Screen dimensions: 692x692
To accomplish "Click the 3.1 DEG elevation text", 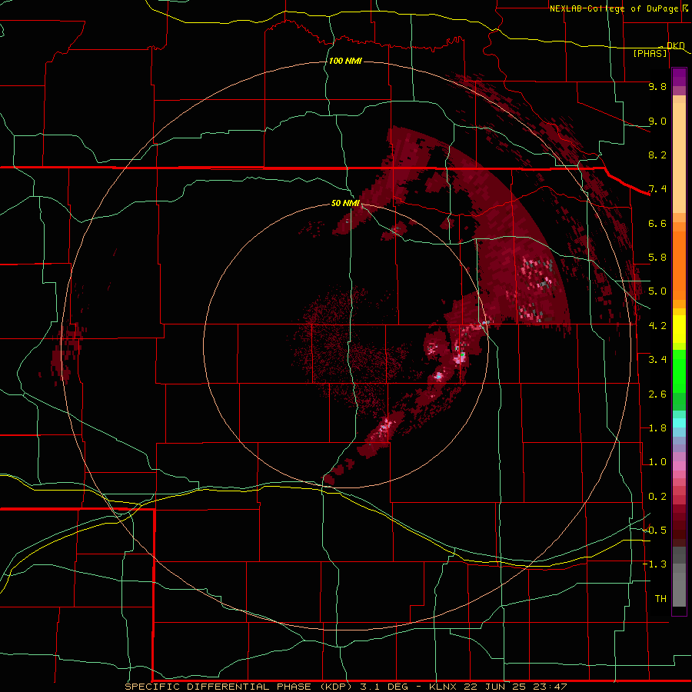I will 387,687.
